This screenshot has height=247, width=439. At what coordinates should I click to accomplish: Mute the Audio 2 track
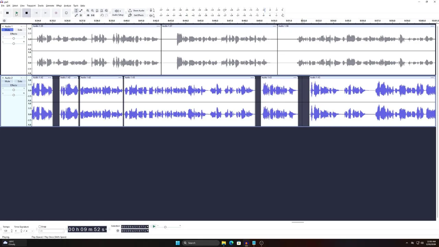pos(8,81)
